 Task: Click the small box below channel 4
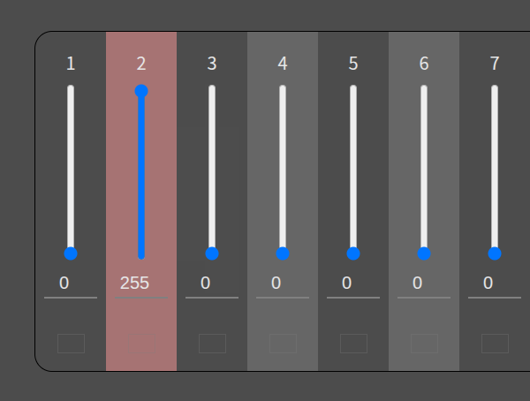click(283, 344)
